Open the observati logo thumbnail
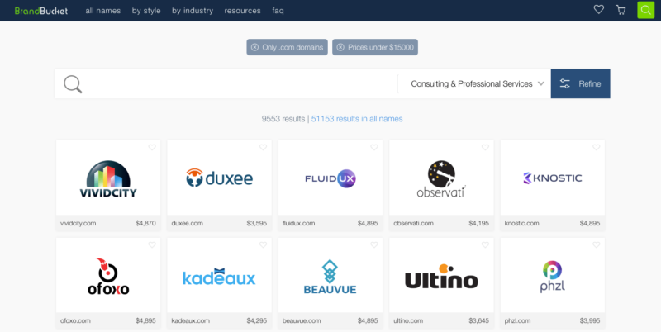Viewport: 661px width, 332px height. pyautogui.click(x=441, y=178)
